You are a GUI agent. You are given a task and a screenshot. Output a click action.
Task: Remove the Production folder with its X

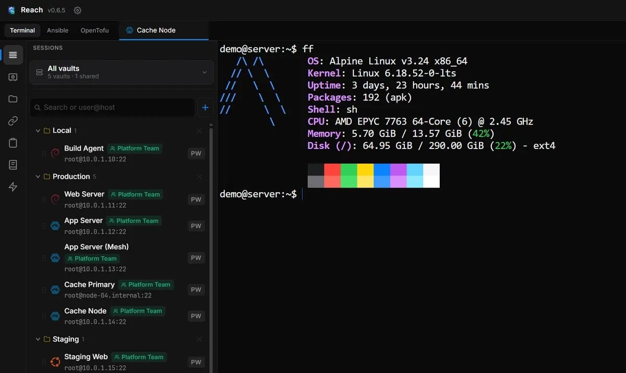pyautogui.click(x=199, y=177)
